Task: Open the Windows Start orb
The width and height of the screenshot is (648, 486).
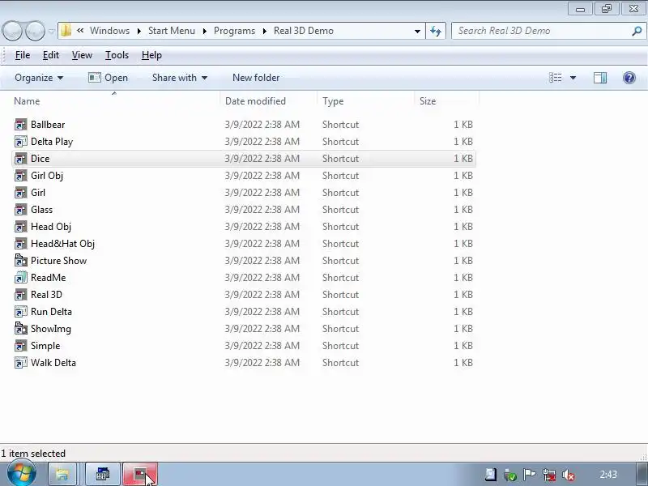Action: [x=21, y=474]
